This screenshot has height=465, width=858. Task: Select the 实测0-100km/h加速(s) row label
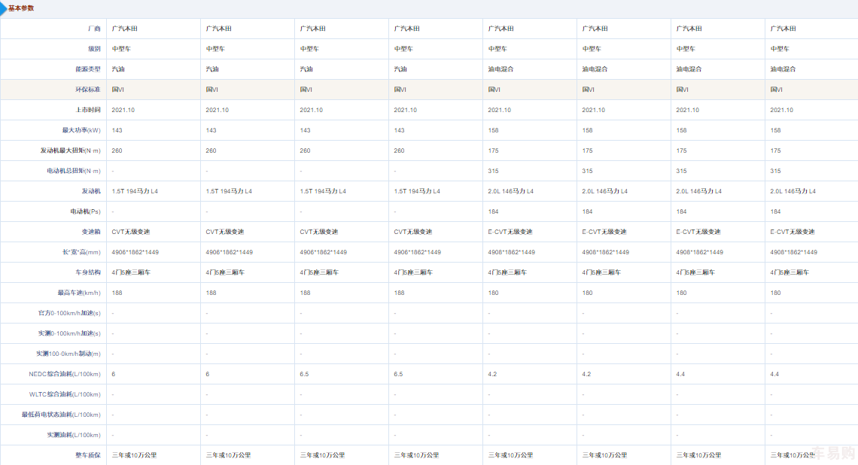[69, 333]
